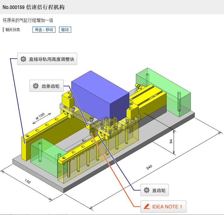
Task: Click the 齿条齿轮 part button
Action: click(46, 86)
